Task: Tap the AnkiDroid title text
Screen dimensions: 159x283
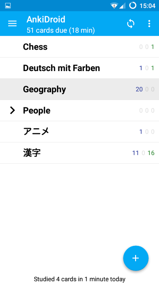Action: 46,19
